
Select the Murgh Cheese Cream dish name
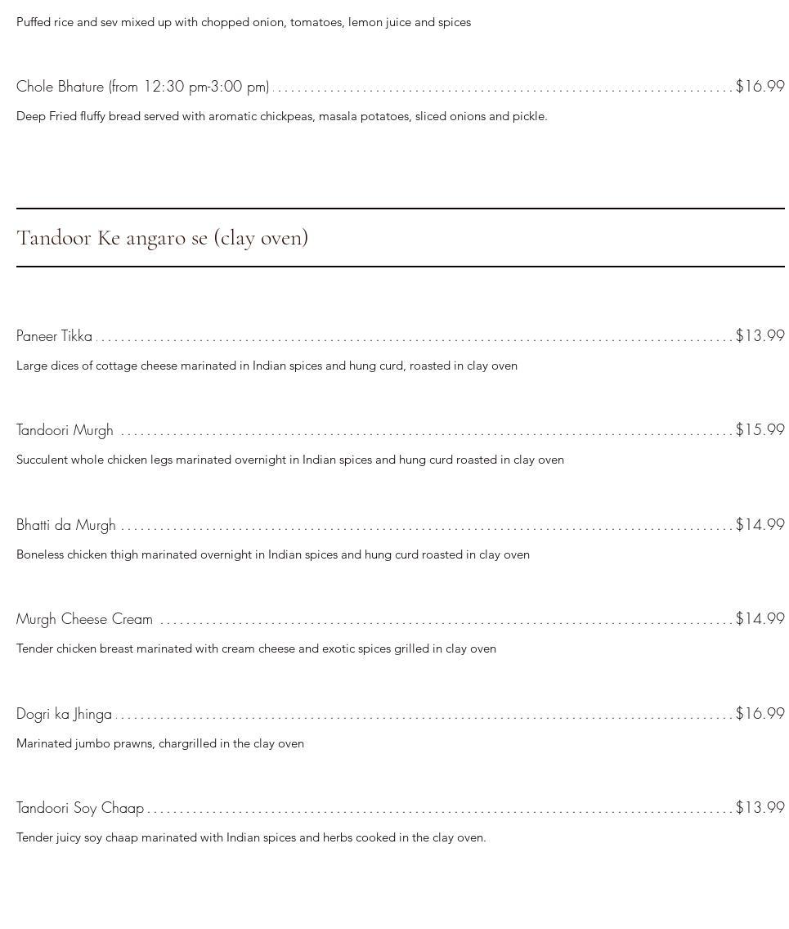[x=84, y=619]
